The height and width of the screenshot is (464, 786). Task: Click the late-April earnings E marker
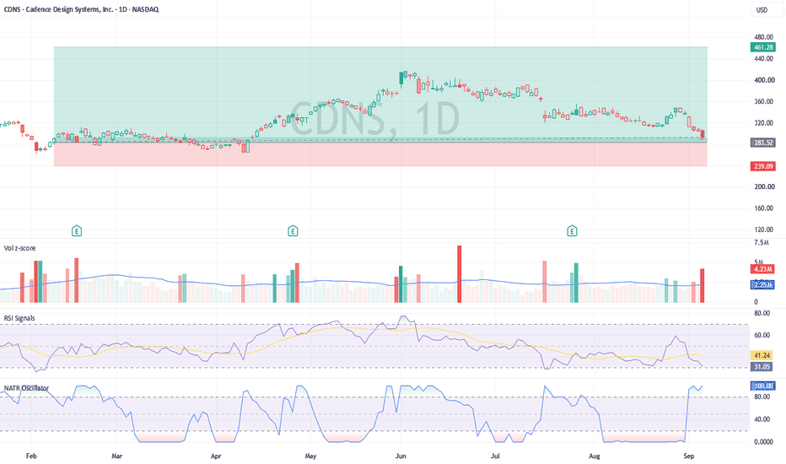[293, 231]
